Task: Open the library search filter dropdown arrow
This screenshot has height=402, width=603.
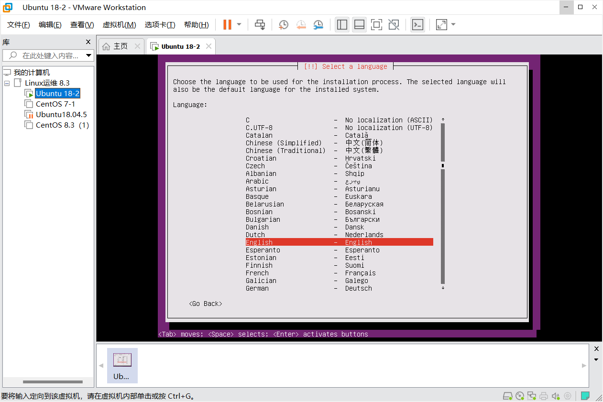Action: pos(89,55)
